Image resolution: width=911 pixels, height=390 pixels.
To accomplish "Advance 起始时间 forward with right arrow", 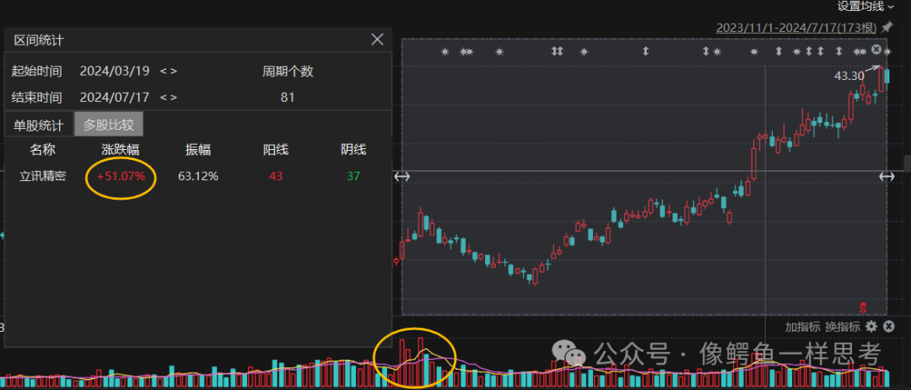I will click(x=173, y=72).
